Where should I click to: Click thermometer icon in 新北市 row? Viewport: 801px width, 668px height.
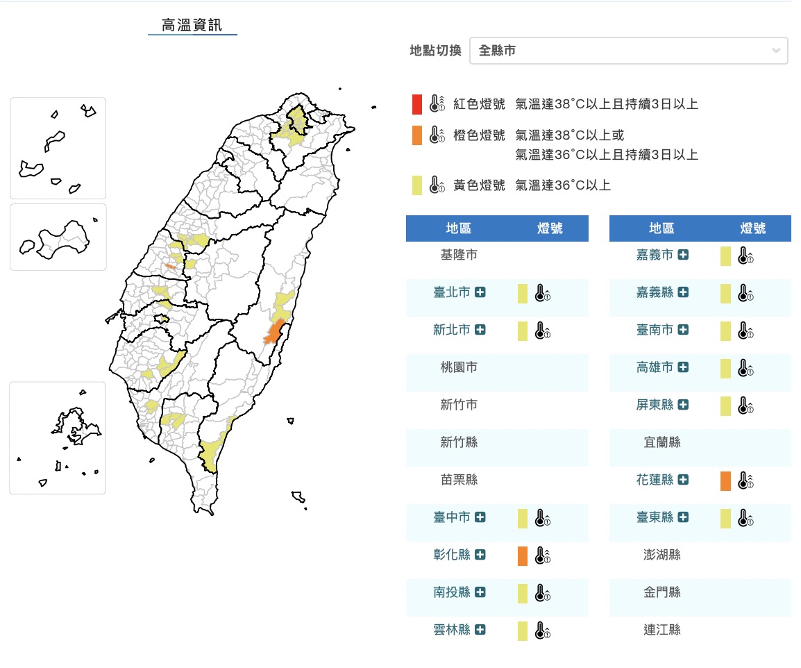543,331
